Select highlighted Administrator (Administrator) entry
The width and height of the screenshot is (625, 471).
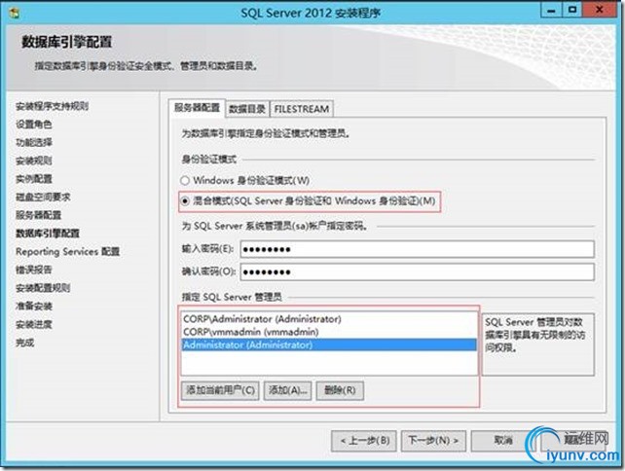(x=329, y=345)
